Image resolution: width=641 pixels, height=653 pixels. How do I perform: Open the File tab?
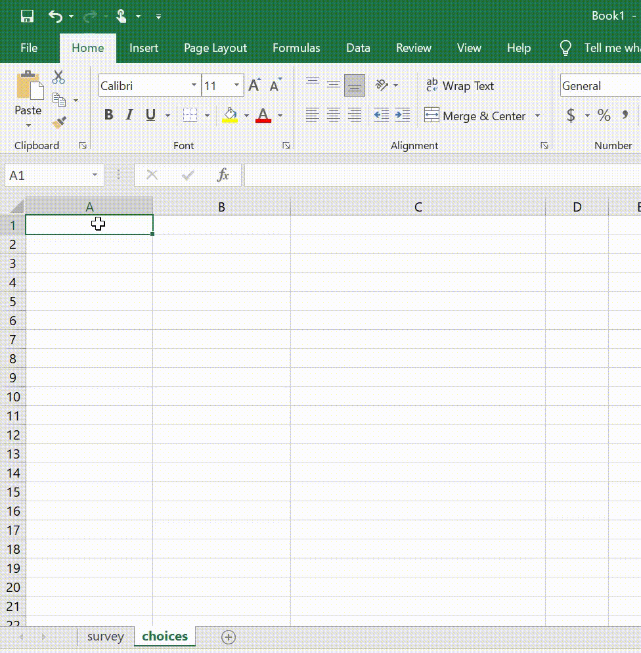[29, 48]
